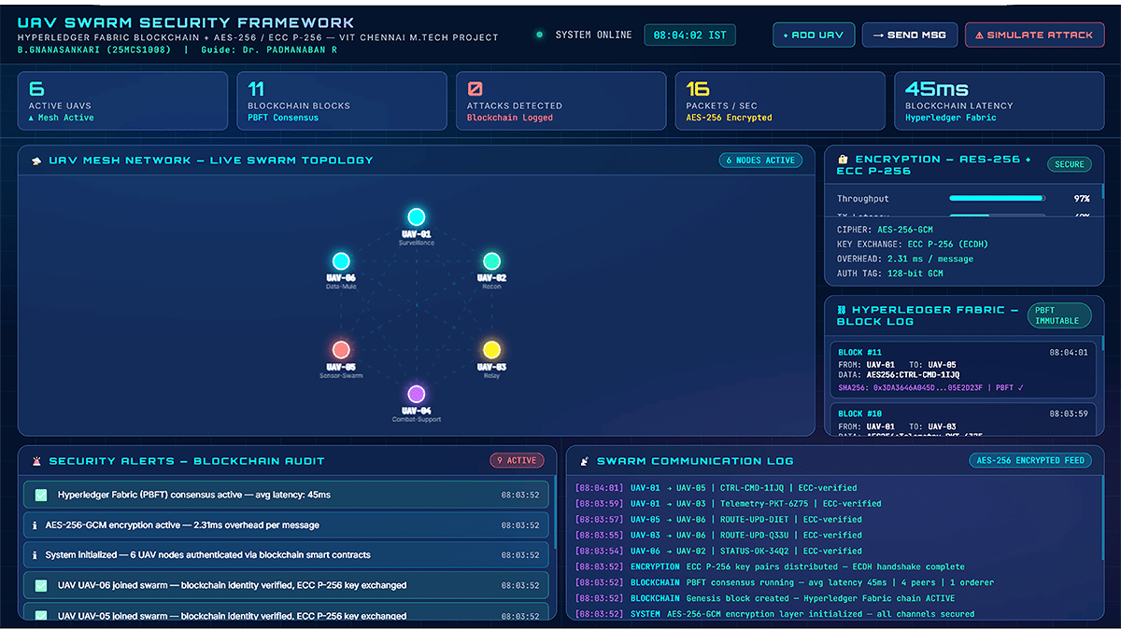The image size is (1121, 629).
Task: Click the Genesis block created log line
Action: [x=765, y=598]
